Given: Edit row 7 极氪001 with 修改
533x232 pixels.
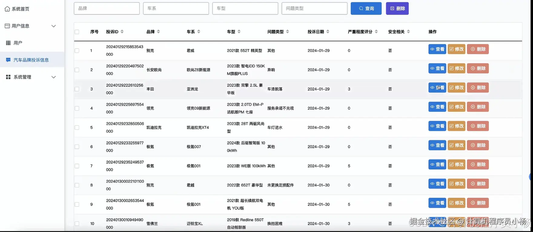Looking at the screenshot, I should [x=456, y=164].
